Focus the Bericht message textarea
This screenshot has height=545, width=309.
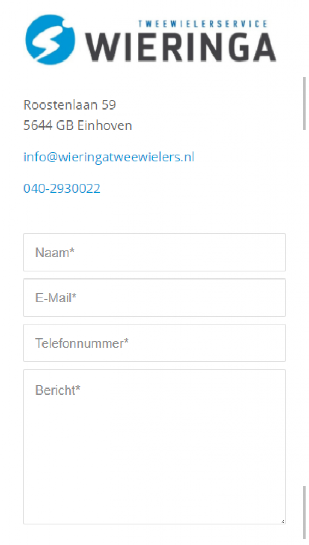tap(154, 447)
